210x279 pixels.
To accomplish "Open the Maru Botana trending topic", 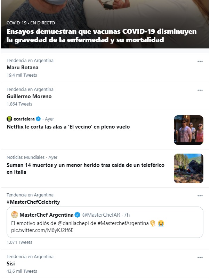I will [x=23, y=68].
